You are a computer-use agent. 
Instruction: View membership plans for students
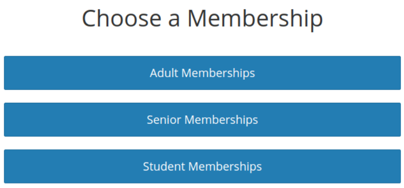pyautogui.click(x=203, y=166)
